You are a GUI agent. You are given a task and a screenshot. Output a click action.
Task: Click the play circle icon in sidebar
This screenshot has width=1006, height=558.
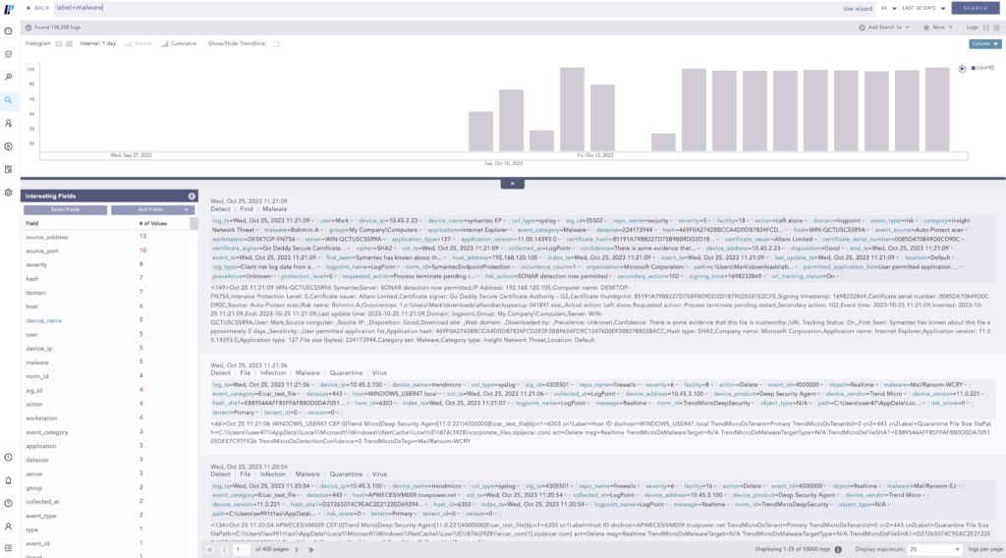coord(9,146)
